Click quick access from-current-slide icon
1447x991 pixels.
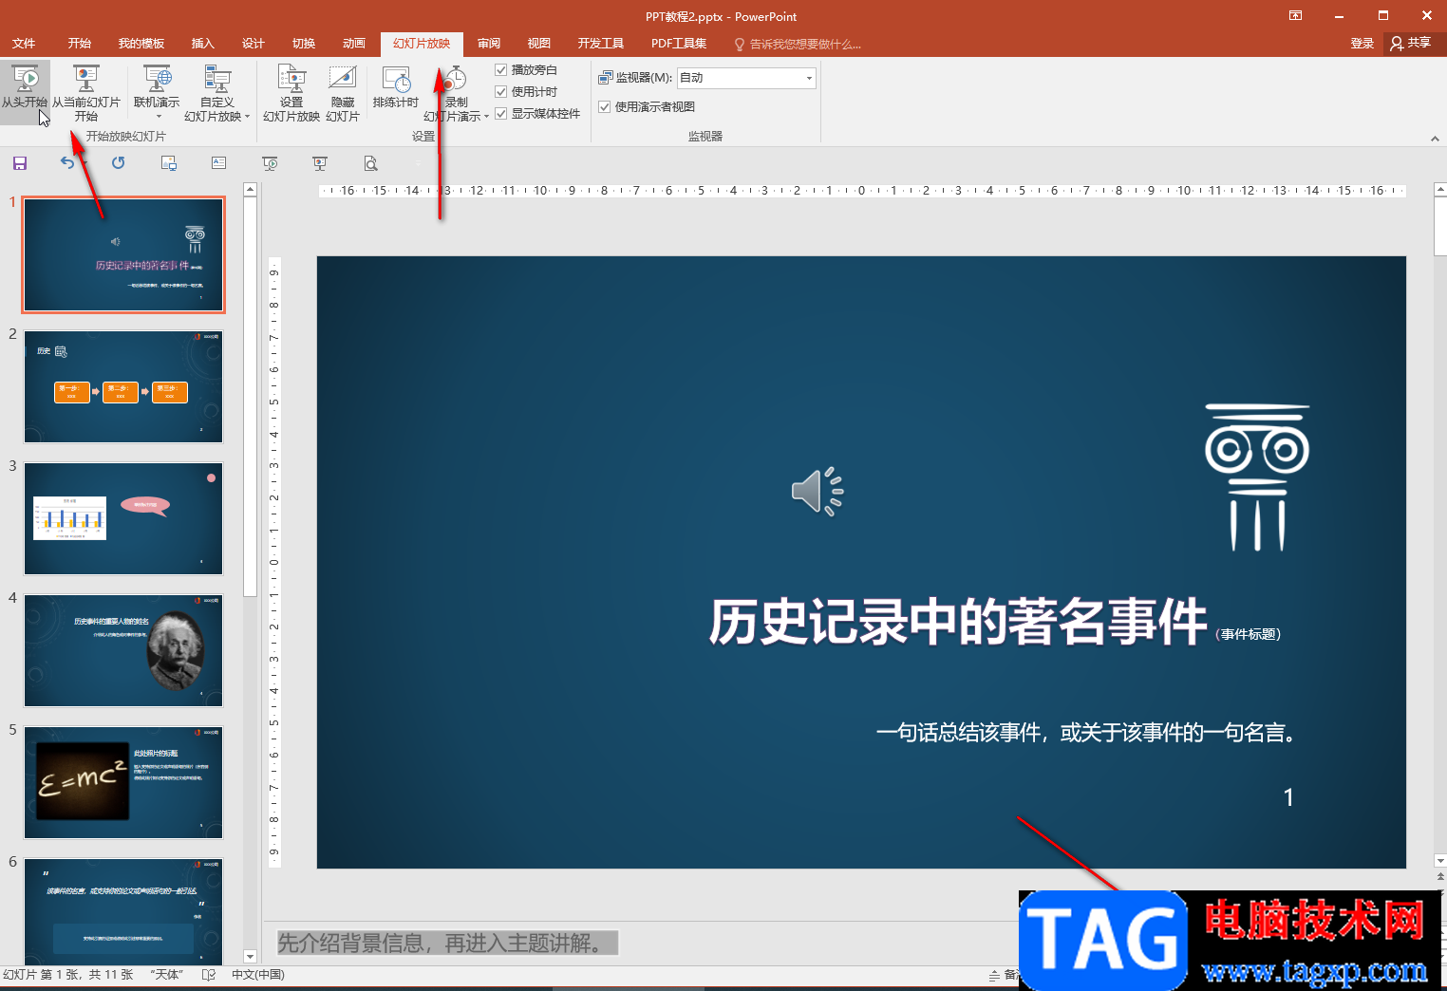click(x=320, y=163)
